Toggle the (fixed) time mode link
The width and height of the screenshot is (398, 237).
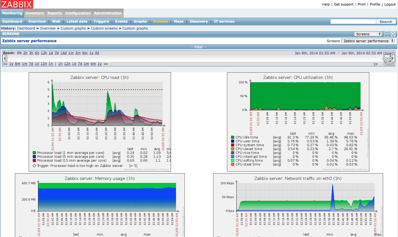click(389, 64)
